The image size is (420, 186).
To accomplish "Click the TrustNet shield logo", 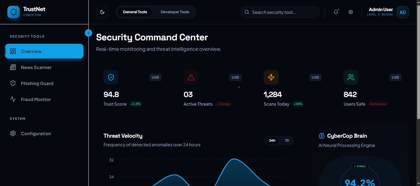I will [x=13, y=12].
